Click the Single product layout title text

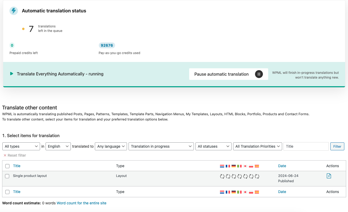pos(30,176)
